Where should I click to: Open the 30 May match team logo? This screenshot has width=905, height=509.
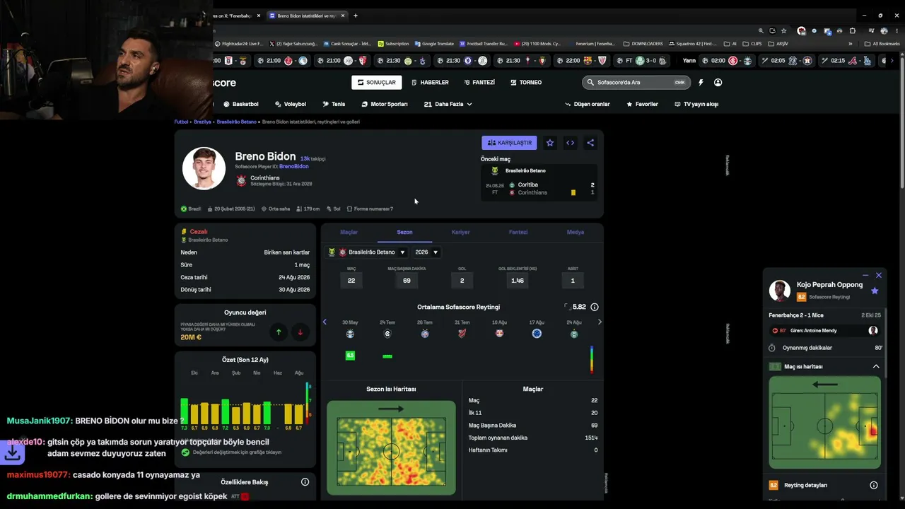(x=350, y=334)
